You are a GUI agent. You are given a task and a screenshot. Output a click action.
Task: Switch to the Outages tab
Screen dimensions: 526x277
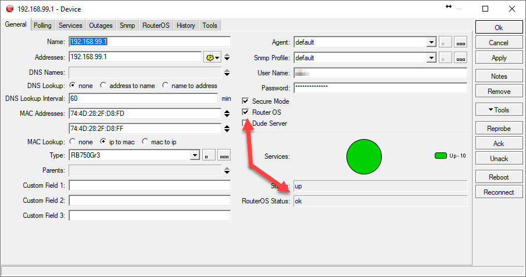(x=101, y=25)
